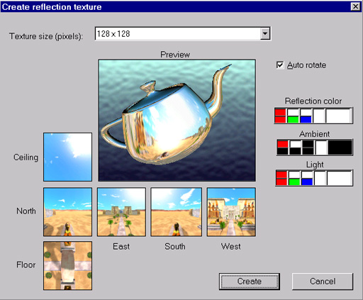Select the North face texture thumbnail

click(x=67, y=212)
